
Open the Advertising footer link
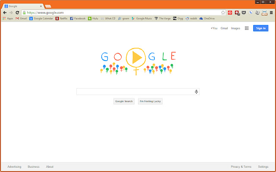(14, 167)
